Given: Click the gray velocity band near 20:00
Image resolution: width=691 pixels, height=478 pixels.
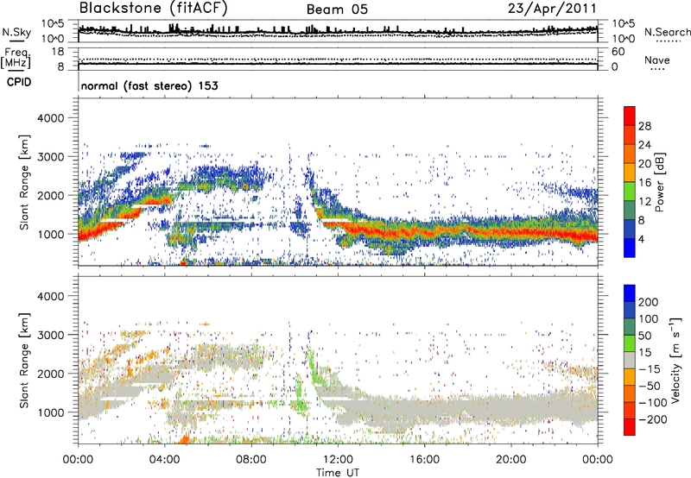Looking at the screenshot, I should (x=510, y=409).
